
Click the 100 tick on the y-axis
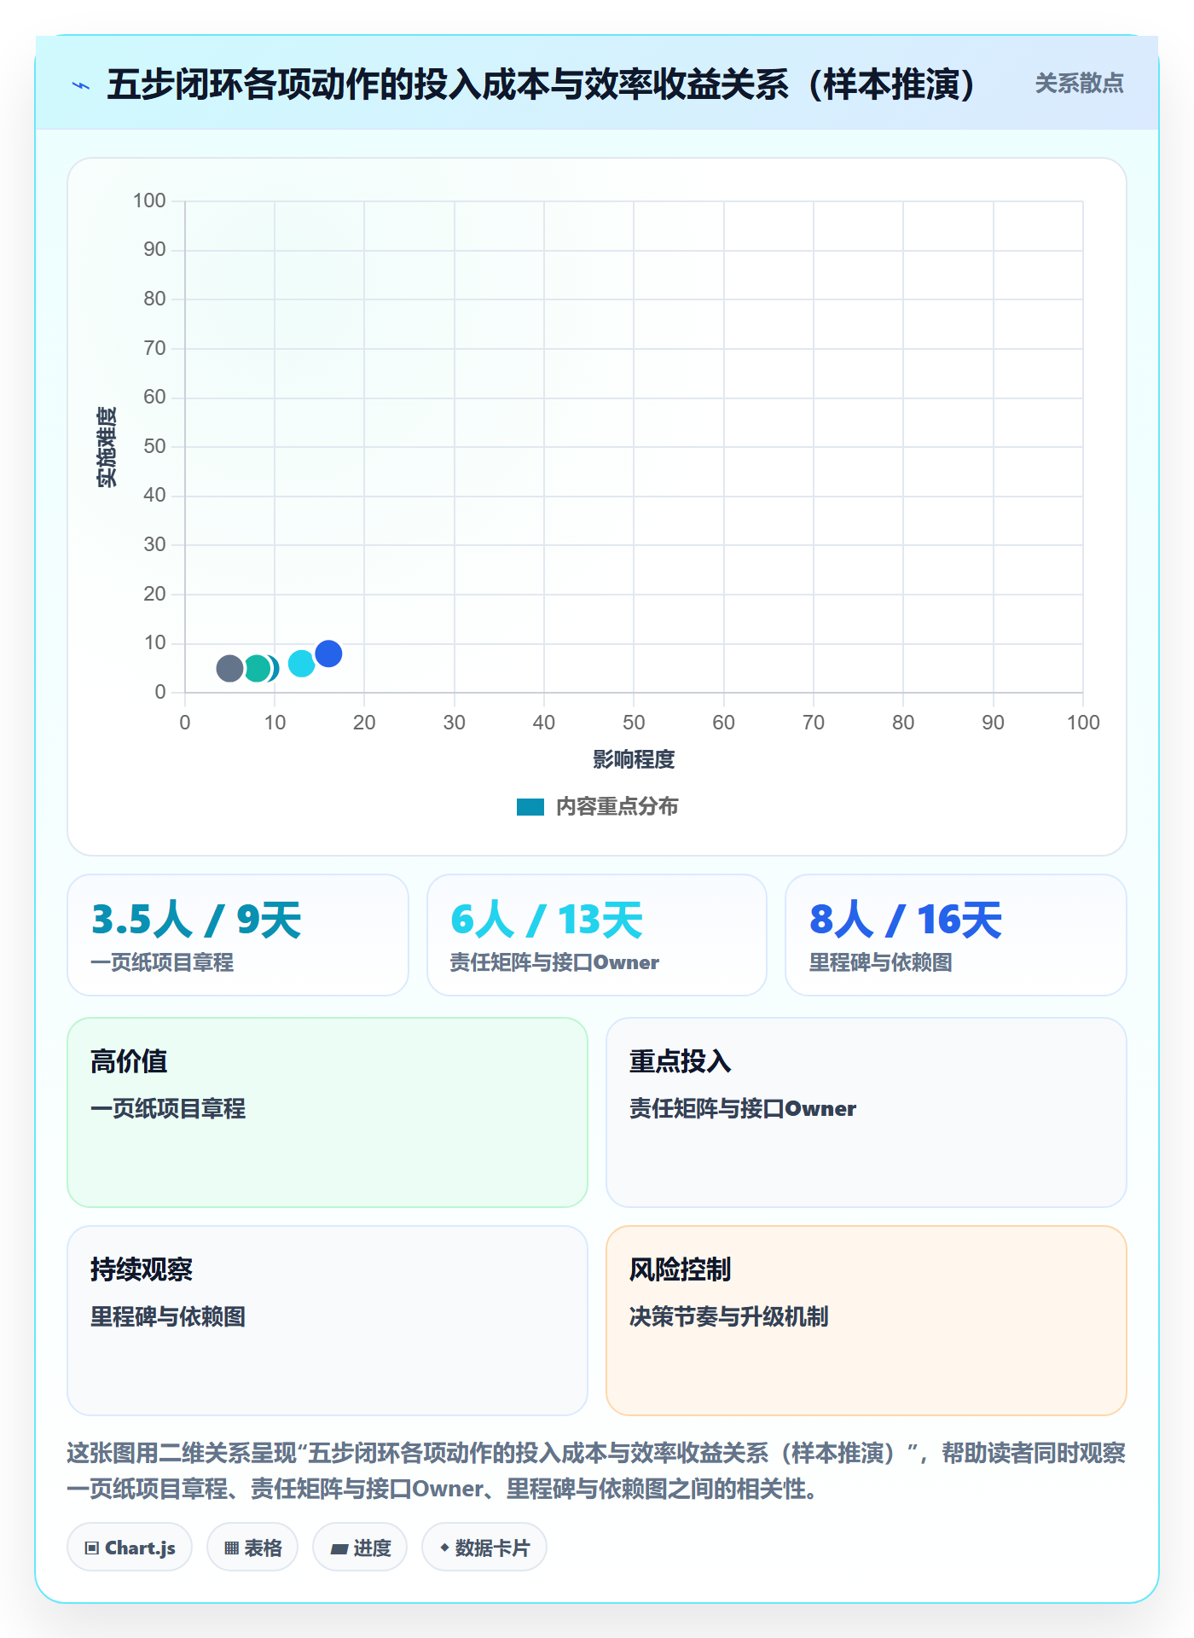[149, 200]
